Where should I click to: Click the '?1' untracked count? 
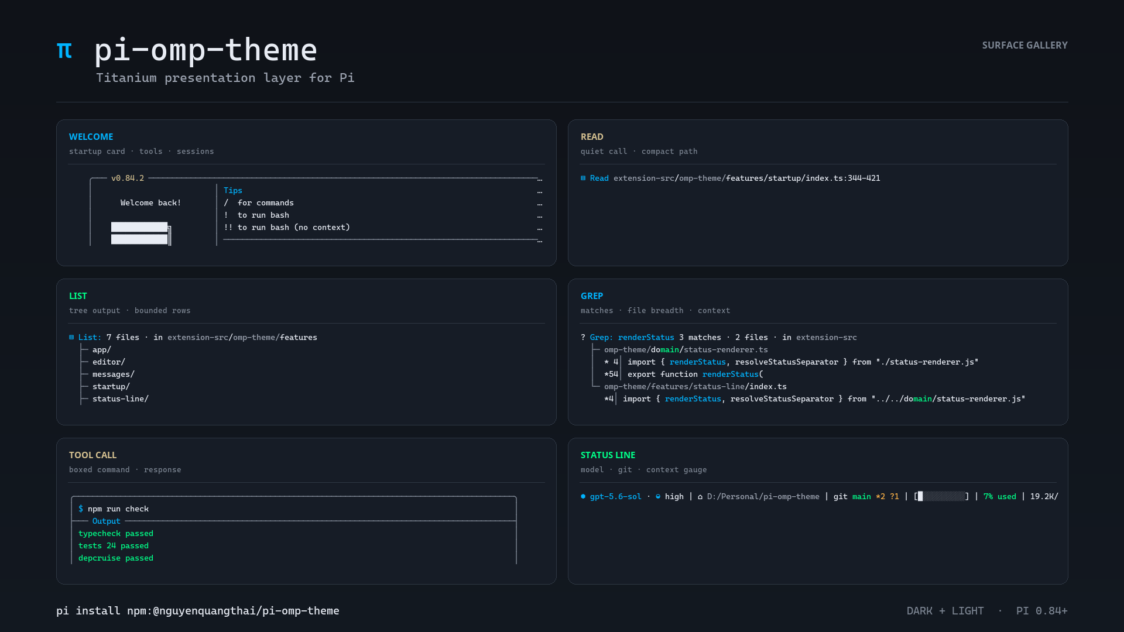895,496
